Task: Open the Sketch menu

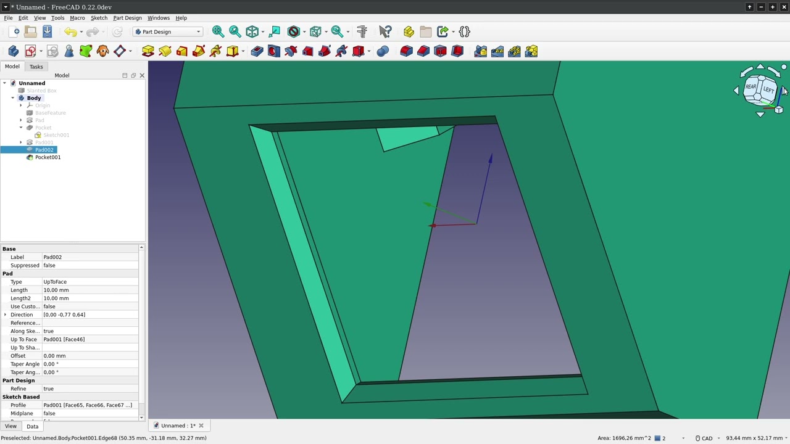Action: (x=99, y=18)
